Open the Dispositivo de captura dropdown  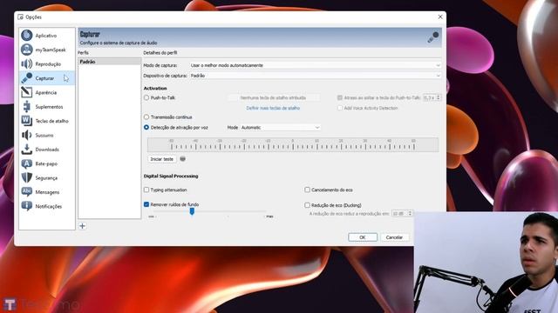[315, 76]
